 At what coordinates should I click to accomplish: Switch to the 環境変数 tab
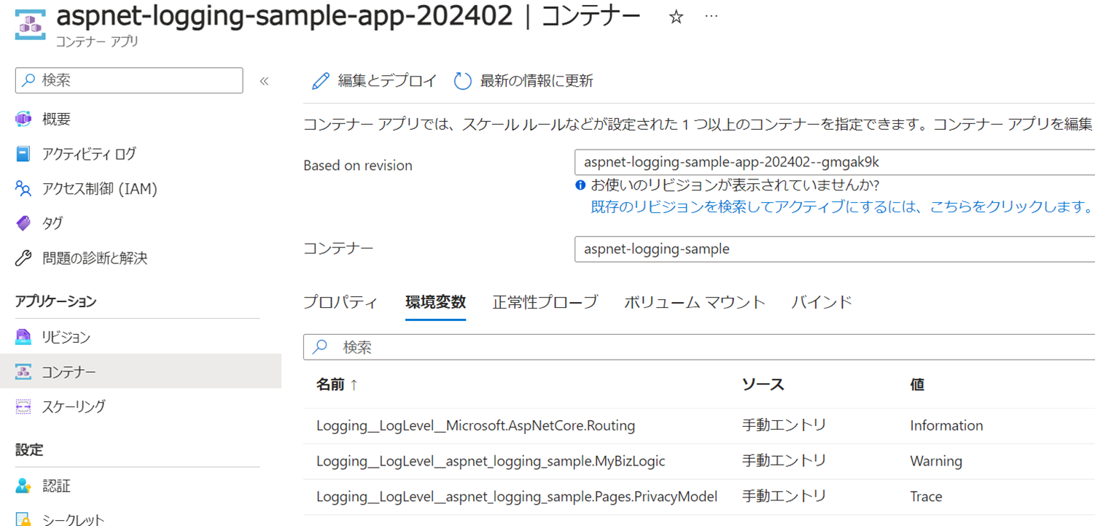[x=436, y=302]
